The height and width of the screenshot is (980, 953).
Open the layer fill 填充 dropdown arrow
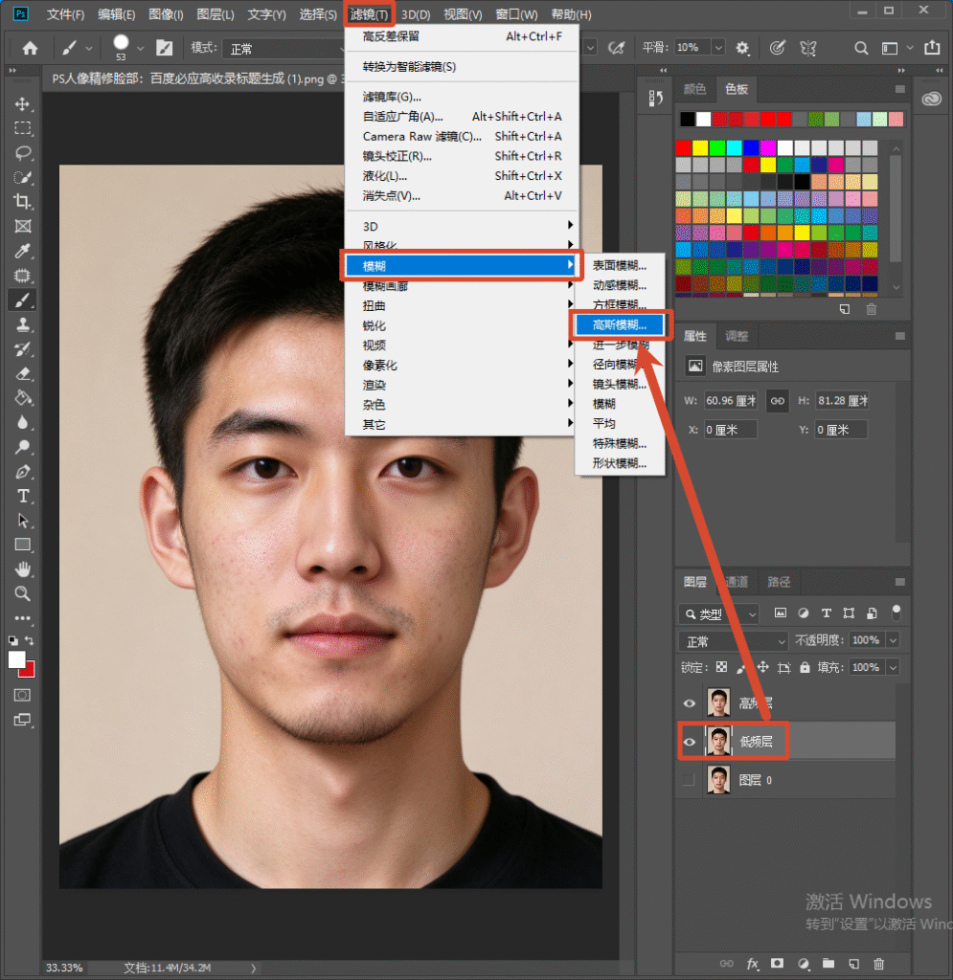click(x=894, y=667)
